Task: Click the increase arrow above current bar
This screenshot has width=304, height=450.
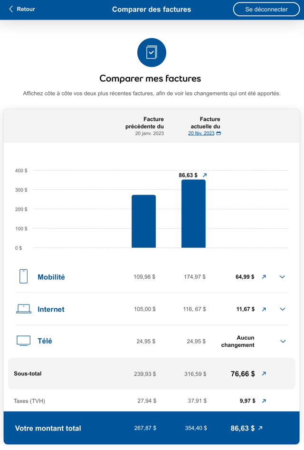Action: (x=205, y=175)
